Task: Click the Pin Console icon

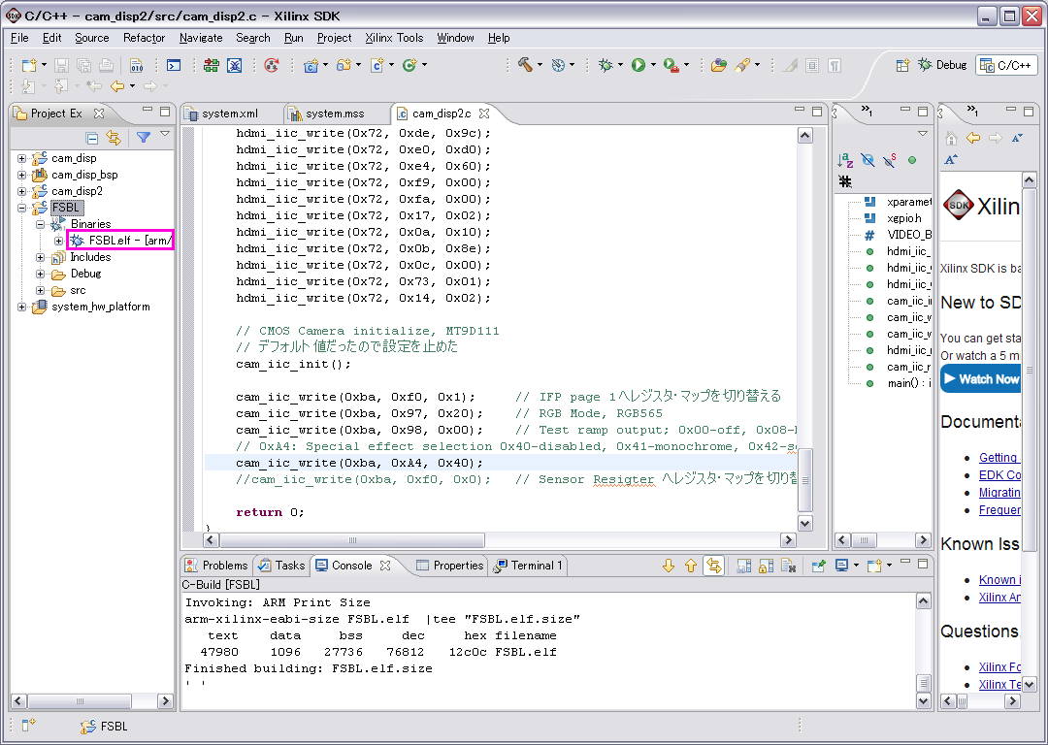Action: [x=818, y=566]
